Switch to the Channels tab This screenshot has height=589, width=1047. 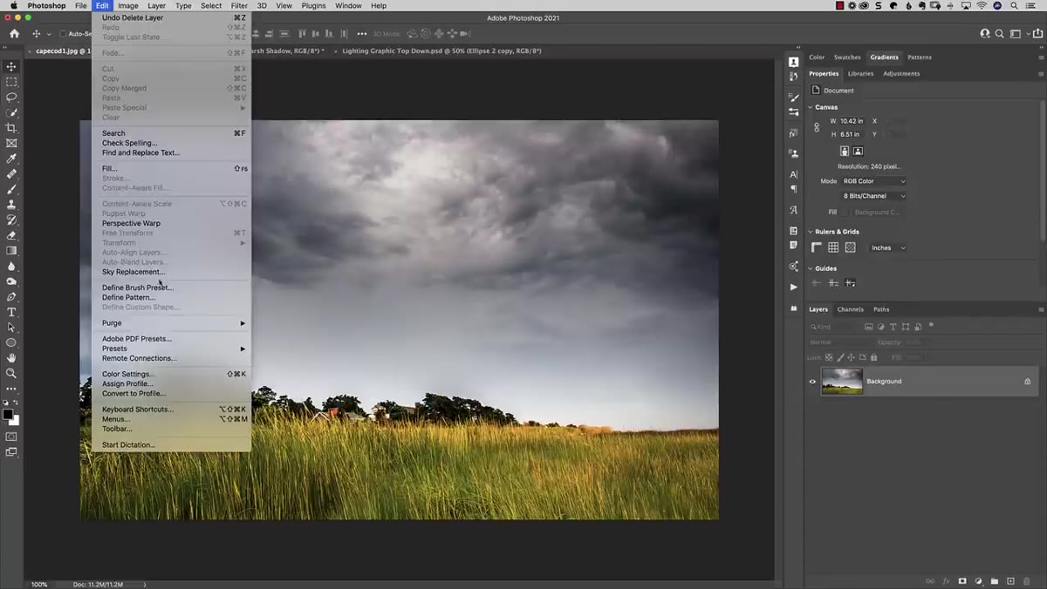tap(850, 309)
